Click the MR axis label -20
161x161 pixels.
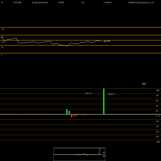(x=157, y=121)
